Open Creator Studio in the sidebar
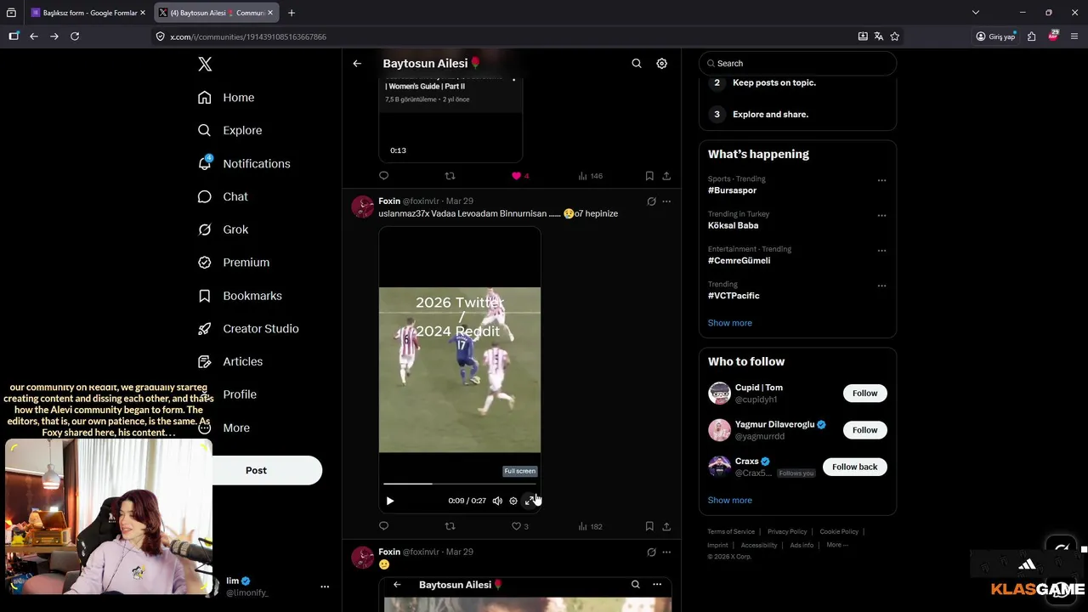 248,329
